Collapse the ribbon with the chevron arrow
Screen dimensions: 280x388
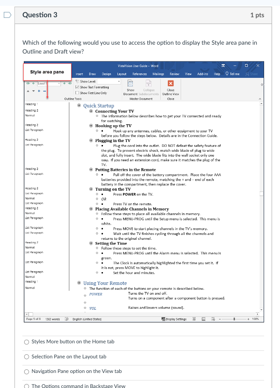tap(260, 99)
